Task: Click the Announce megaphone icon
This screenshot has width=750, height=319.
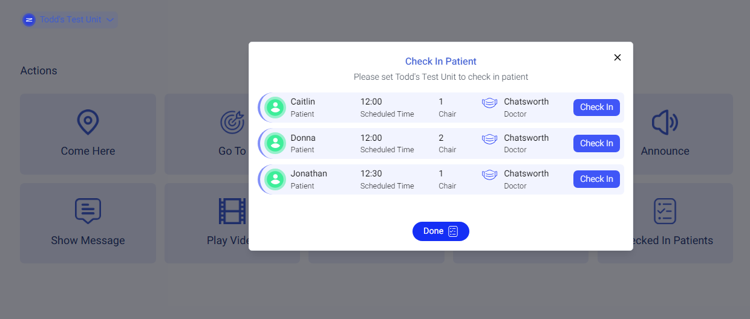Action: pos(665,123)
